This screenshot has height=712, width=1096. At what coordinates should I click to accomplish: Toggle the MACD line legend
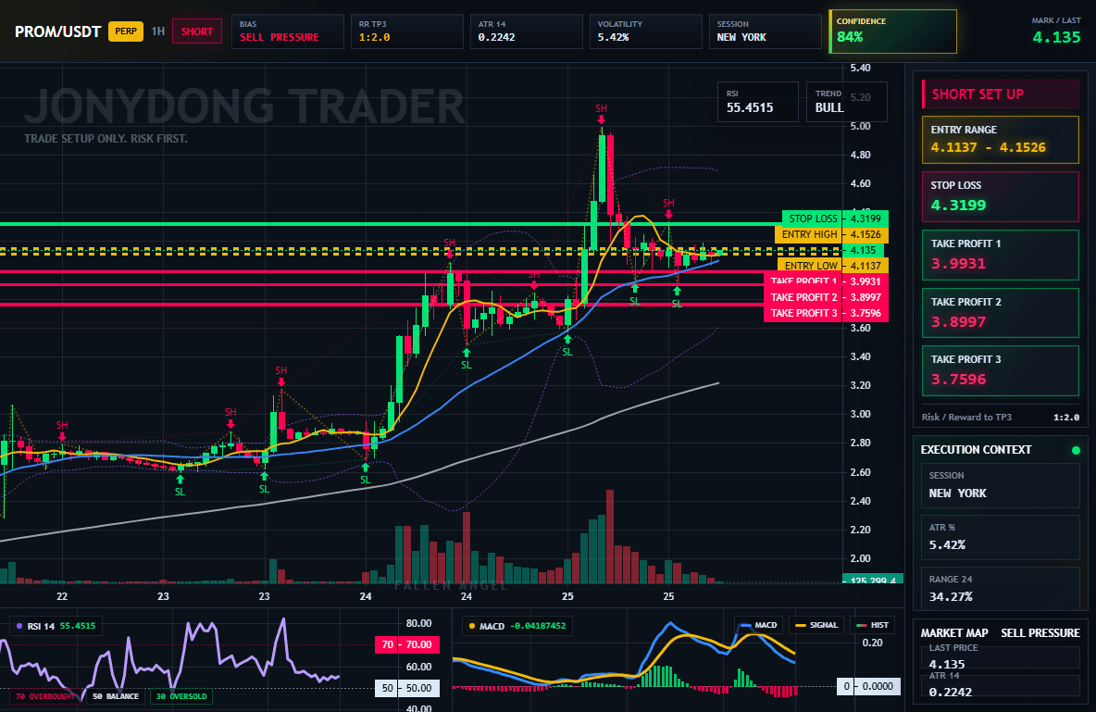tap(758, 625)
